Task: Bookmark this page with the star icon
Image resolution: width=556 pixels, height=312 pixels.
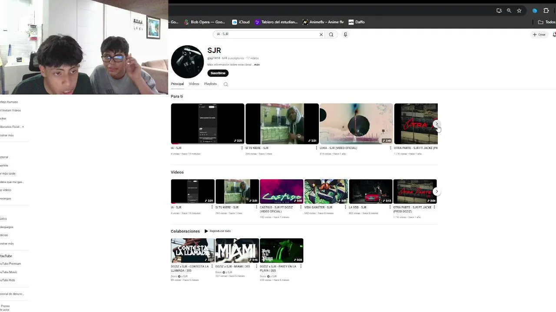Action: click(x=519, y=10)
